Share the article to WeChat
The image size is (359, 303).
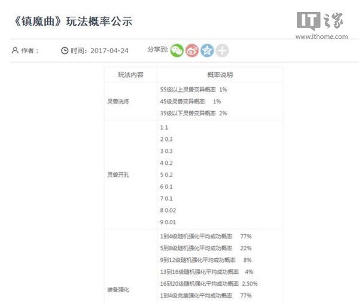(177, 51)
